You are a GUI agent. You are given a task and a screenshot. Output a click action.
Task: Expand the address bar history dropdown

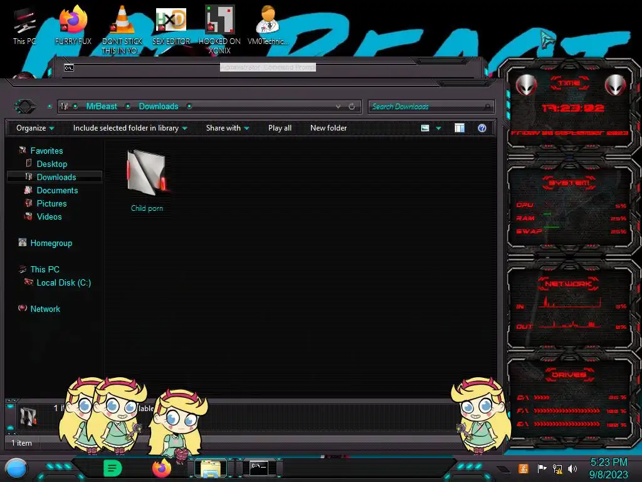pos(338,107)
